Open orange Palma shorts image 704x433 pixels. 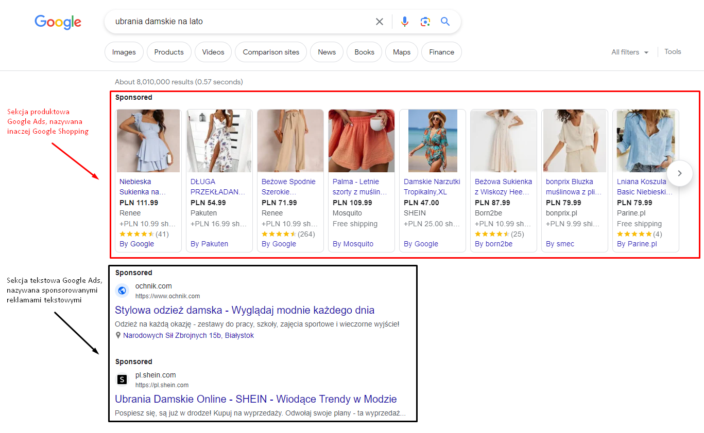pos(362,141)
